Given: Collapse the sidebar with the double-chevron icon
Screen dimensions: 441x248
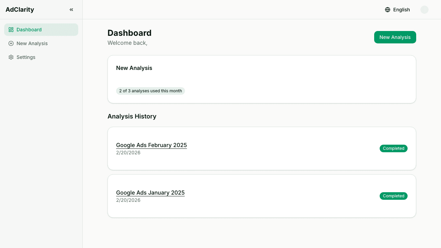Looking at the screenshot, I should (x=71, y=10).
